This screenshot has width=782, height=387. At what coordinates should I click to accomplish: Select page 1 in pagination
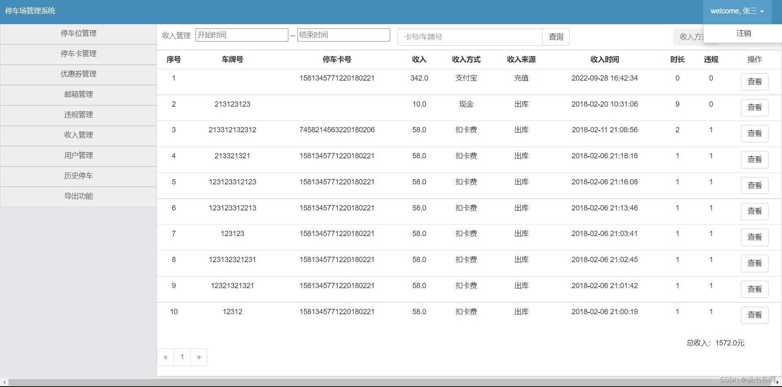point(182,357)
